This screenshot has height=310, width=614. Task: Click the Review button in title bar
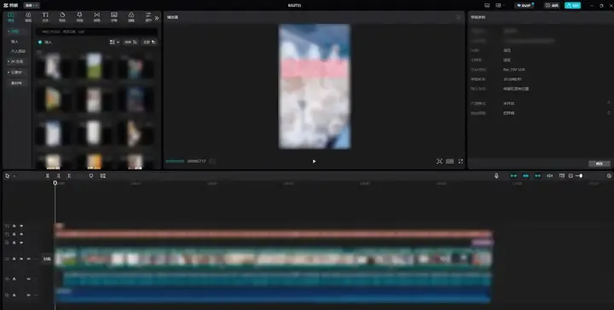click(x=552, y=5)
